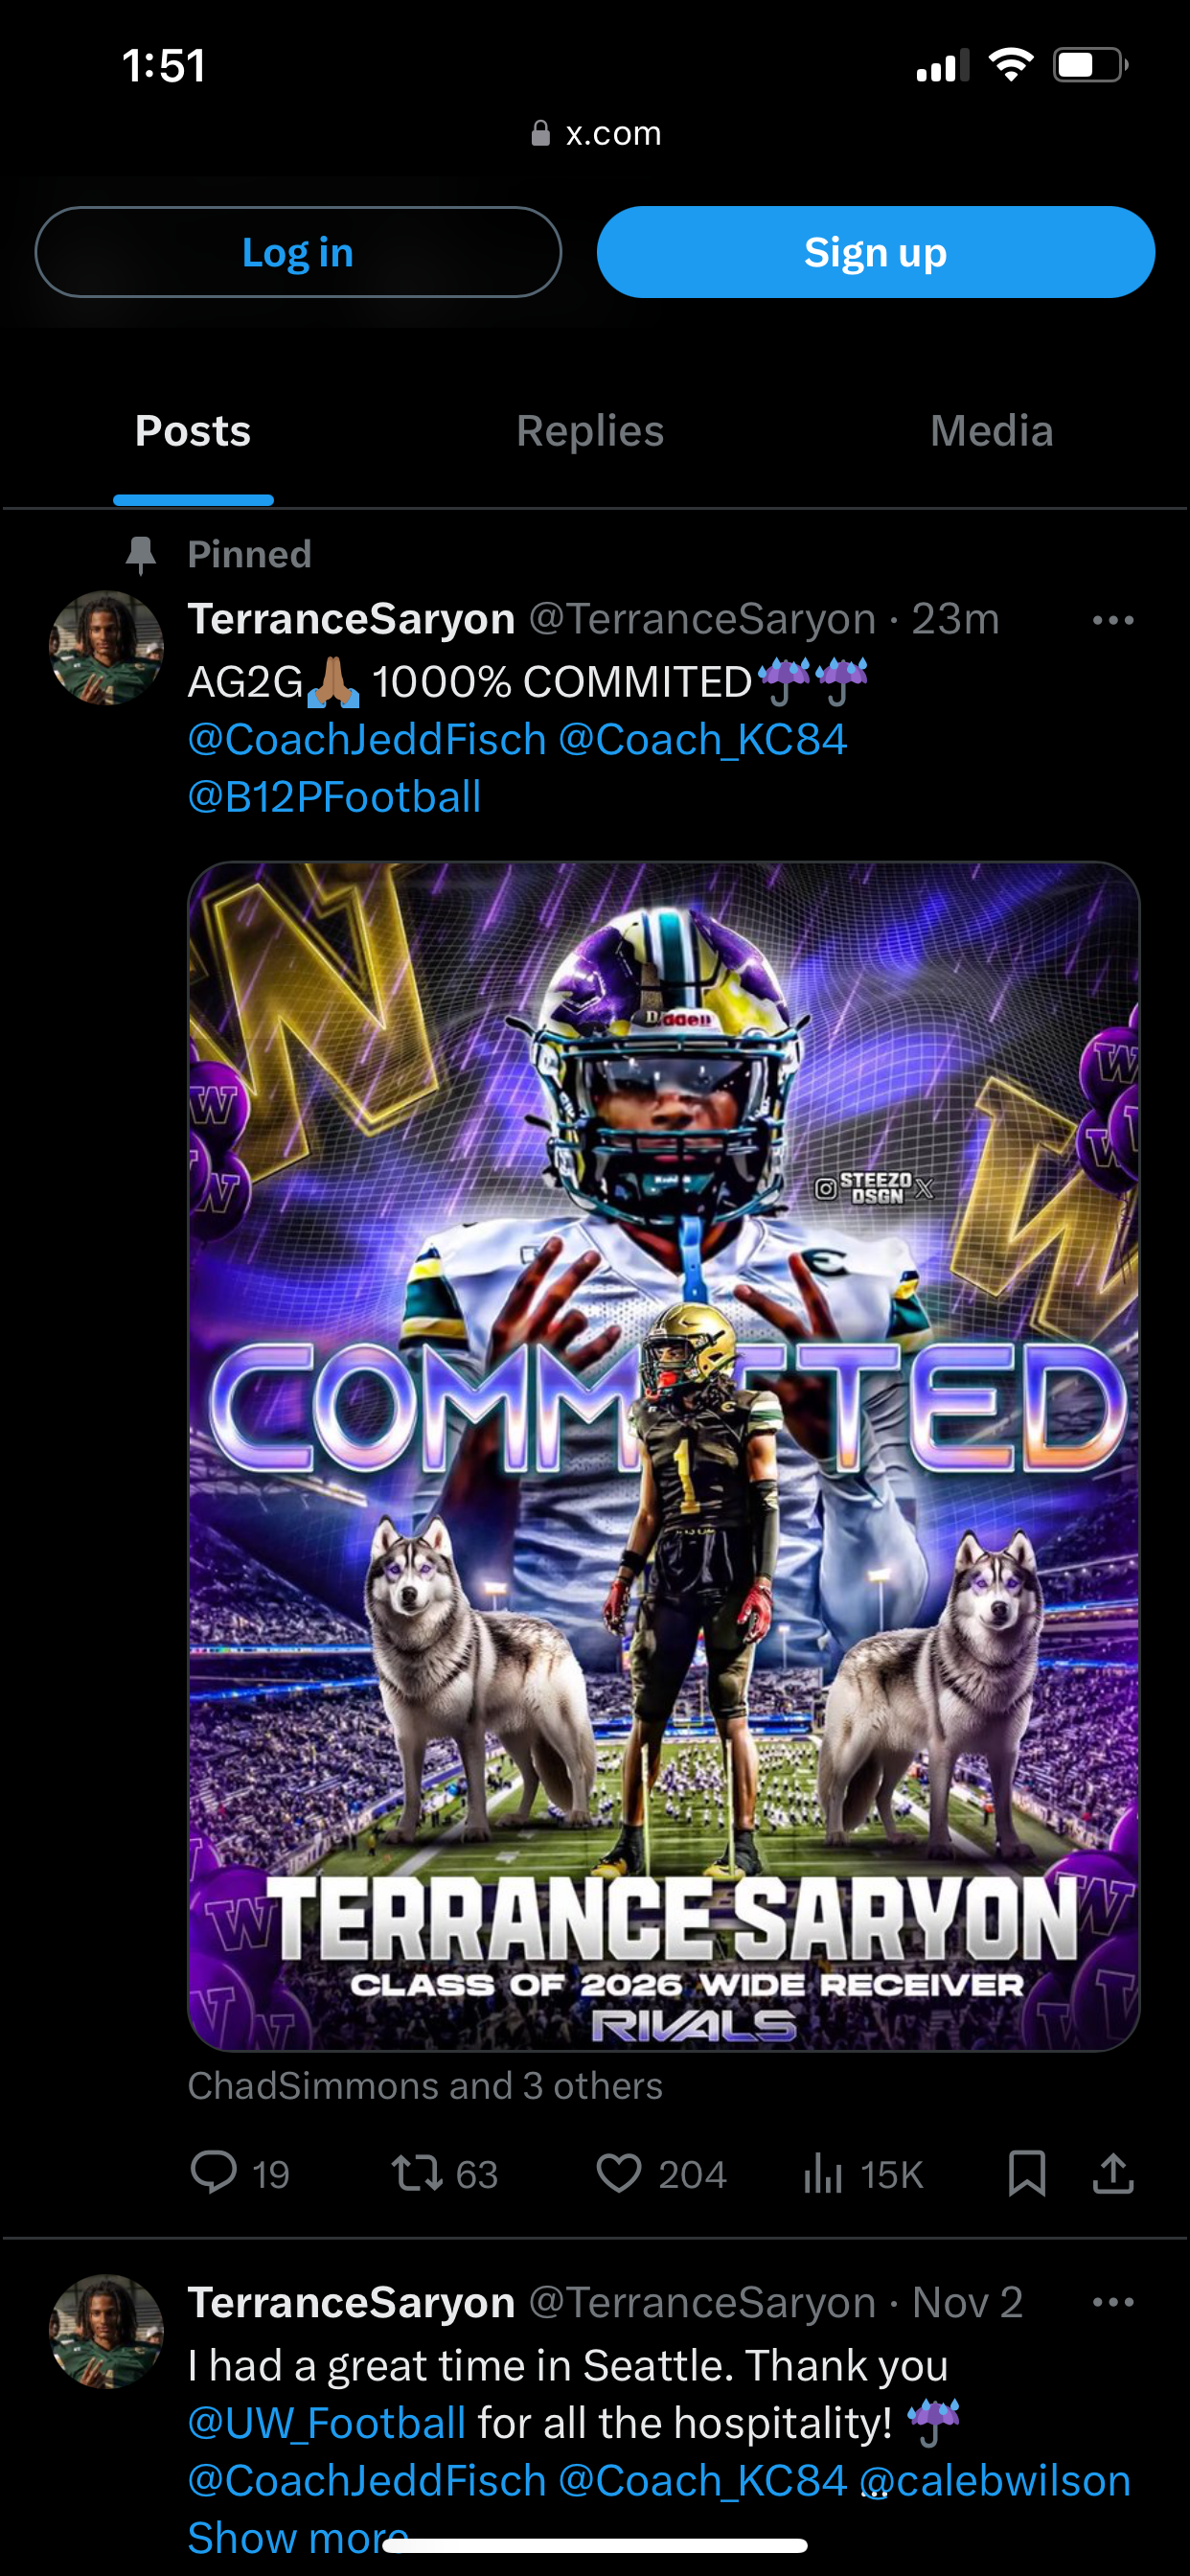Viewport: 1190px width, 2576px height.
Task: Open the @CoachJeddFisch mention in pinned post
Action: tap(367, 740)
